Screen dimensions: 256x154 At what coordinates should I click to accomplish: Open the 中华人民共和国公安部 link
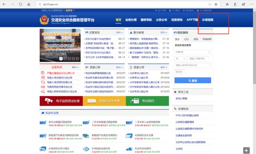187,115
